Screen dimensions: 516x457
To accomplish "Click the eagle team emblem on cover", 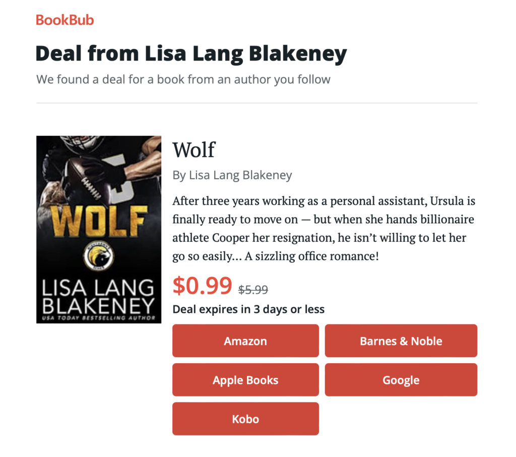I will (x=99, y=256).
